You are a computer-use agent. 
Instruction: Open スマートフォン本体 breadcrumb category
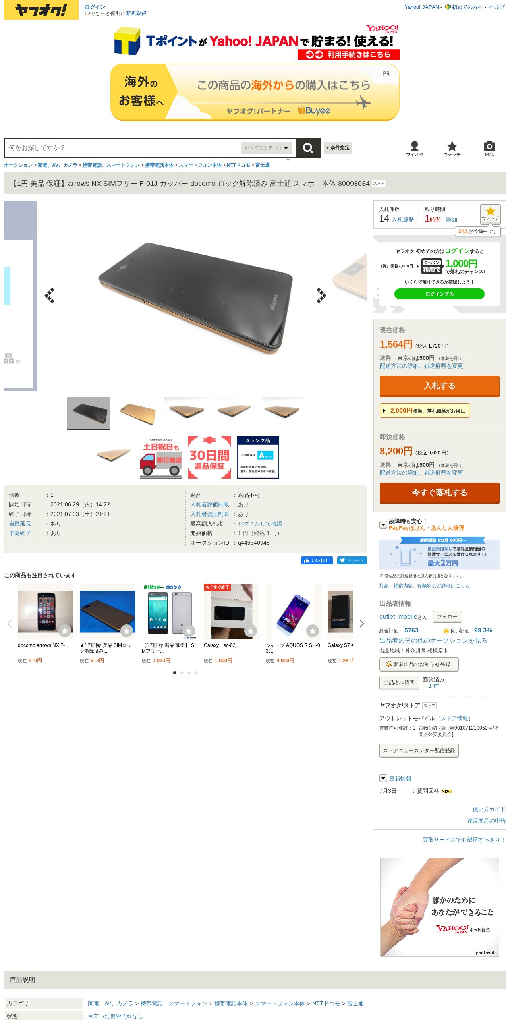pyautogui.click(x=200, y=165)
